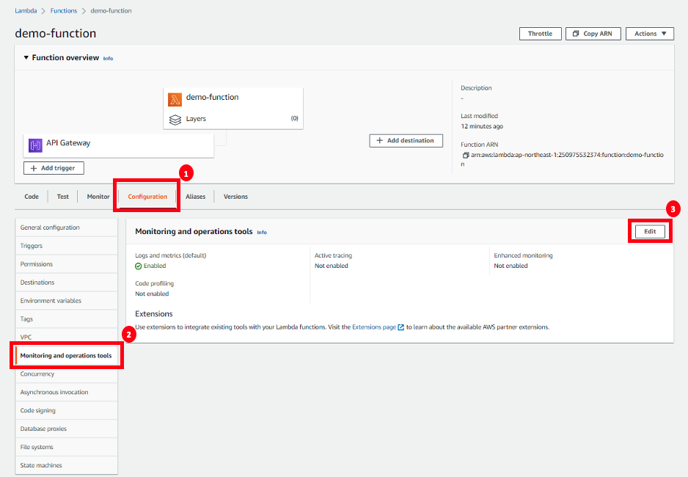This screenshot has height=477, width=688.
Task: Open the Actions dropdown
Action: click(x=650, y=34)
